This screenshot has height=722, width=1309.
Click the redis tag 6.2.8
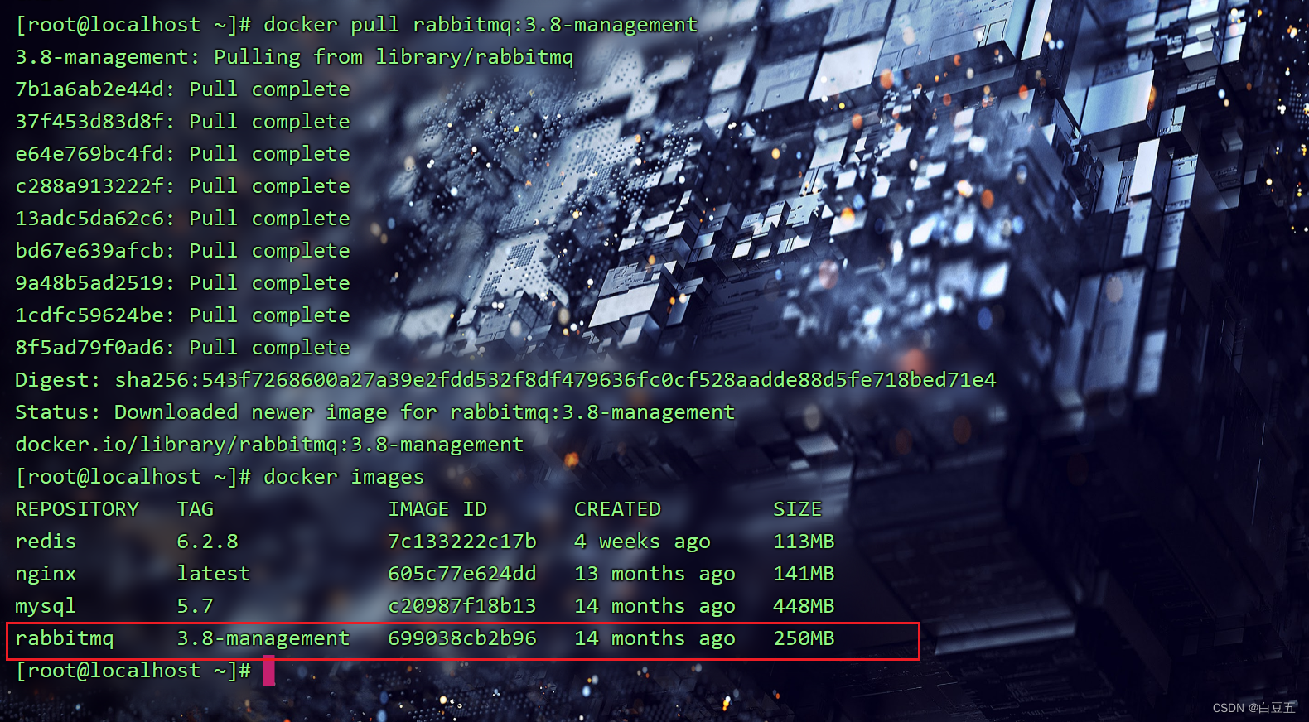(207, 541)
